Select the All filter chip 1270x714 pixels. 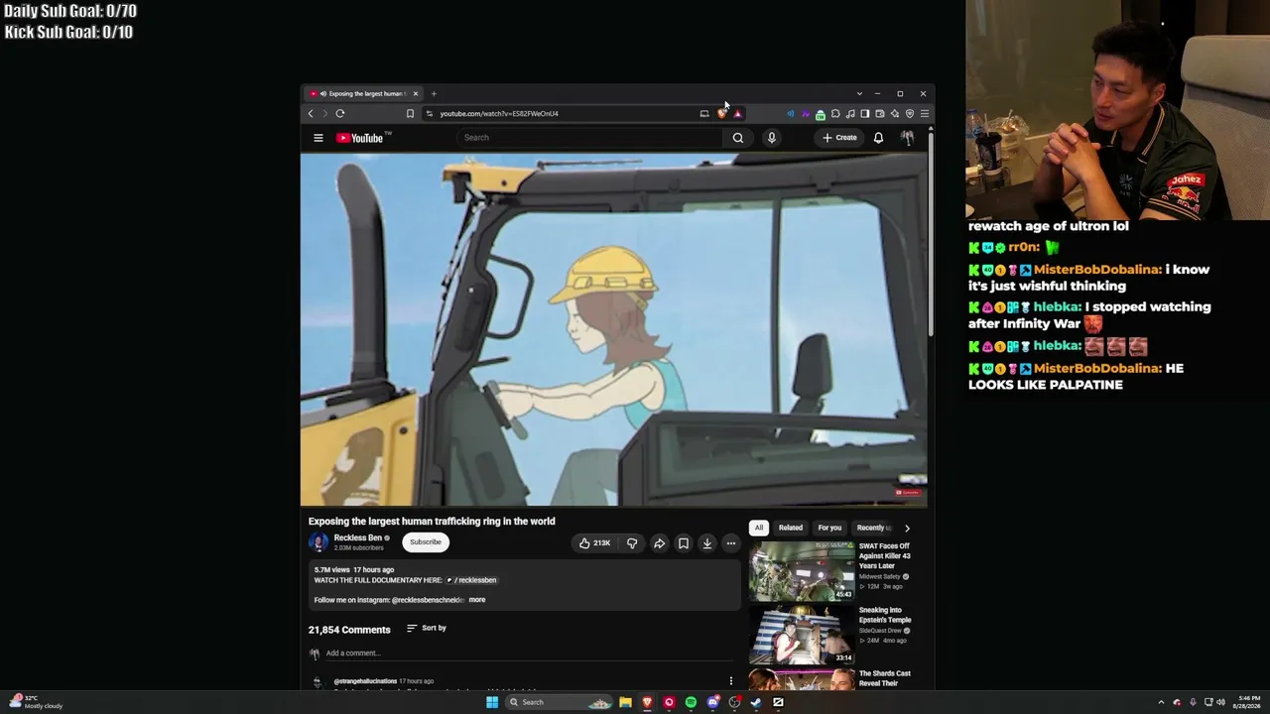[x=759, y=528]
